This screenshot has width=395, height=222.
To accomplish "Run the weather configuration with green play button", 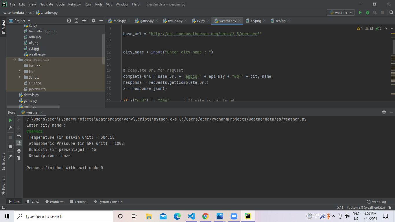I will pyautogui.click(x=360, y=13).
